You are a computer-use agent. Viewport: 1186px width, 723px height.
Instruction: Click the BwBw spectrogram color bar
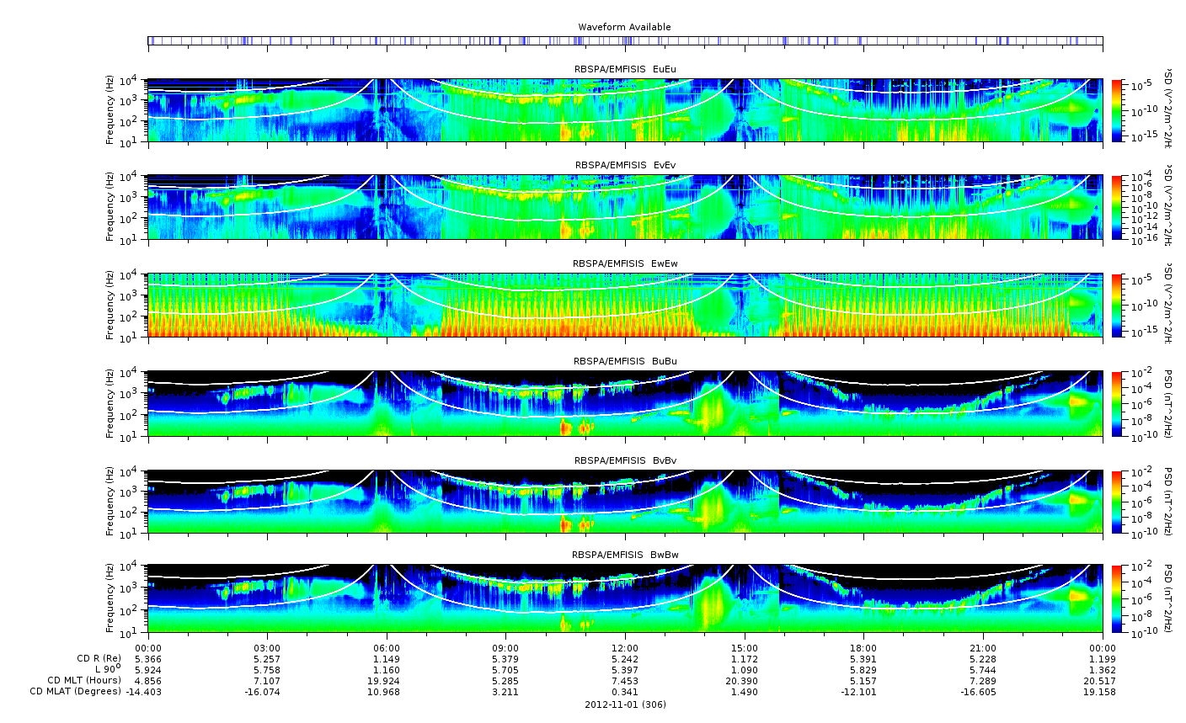1117,598
